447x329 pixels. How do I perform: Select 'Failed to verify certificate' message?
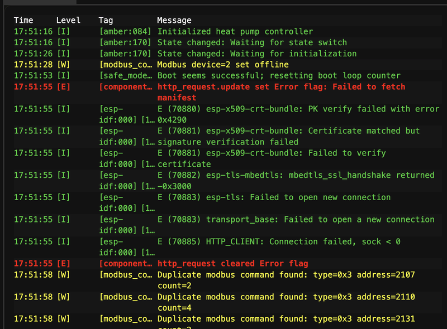[x=272, y=158]
